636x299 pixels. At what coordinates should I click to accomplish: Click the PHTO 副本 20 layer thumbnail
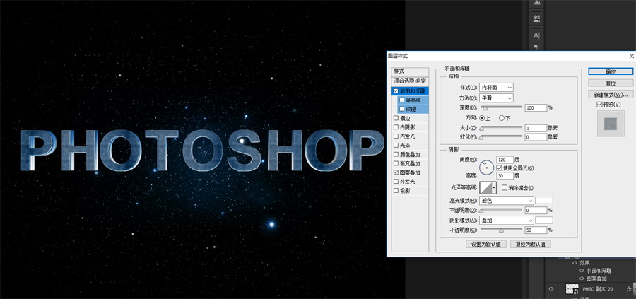572,289
